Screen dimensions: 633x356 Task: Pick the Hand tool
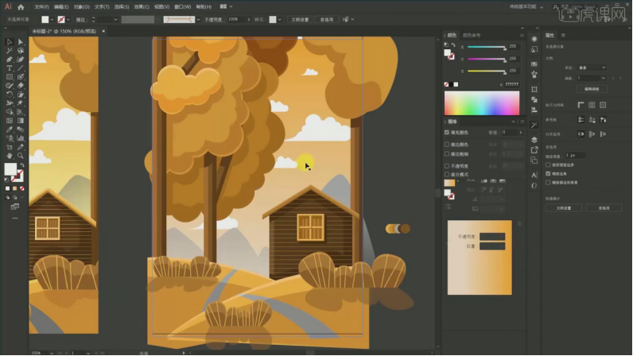pos(9,156)
